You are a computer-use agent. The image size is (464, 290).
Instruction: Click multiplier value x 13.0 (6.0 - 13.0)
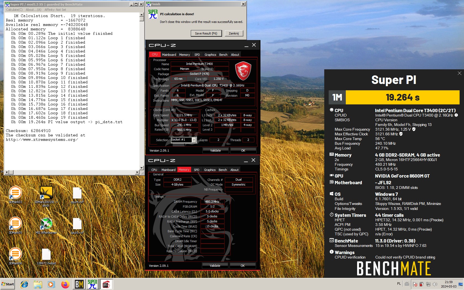(x=184, y=120)
